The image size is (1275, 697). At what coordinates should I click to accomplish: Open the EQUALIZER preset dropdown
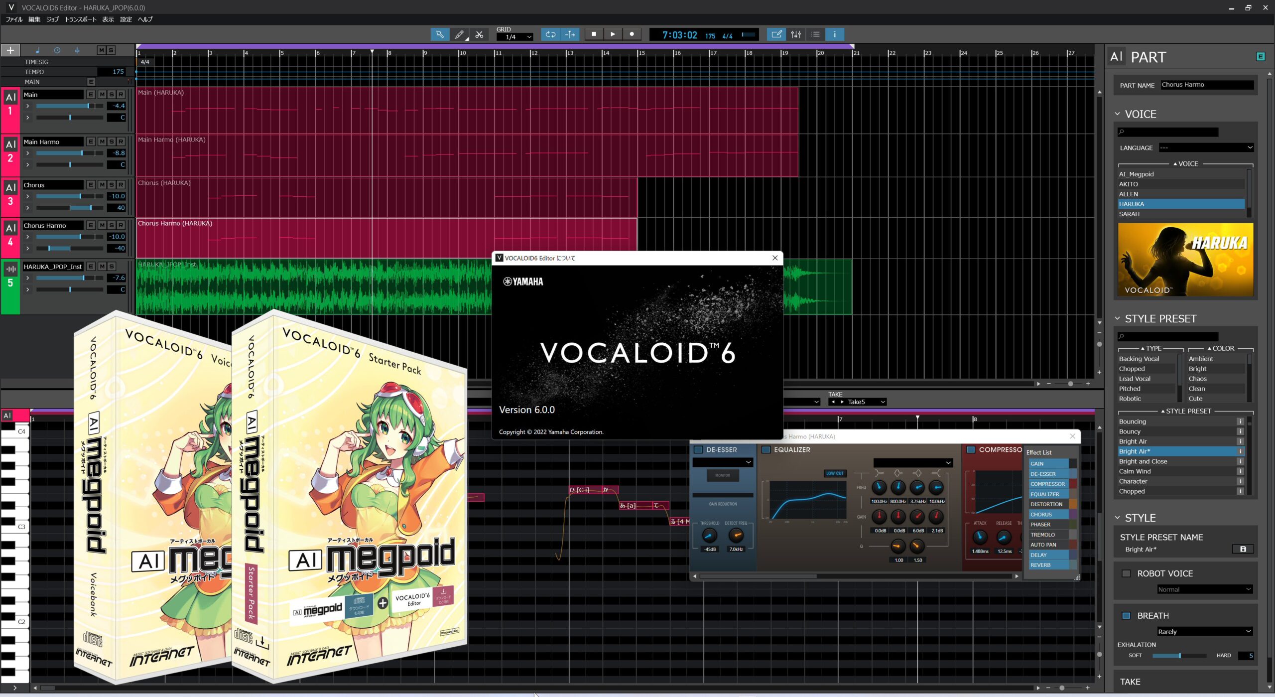pos(913,462)
